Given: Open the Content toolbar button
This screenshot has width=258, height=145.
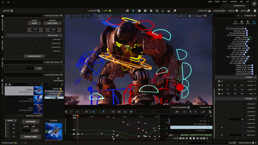Looking at the screenshot, I should 233,11.
